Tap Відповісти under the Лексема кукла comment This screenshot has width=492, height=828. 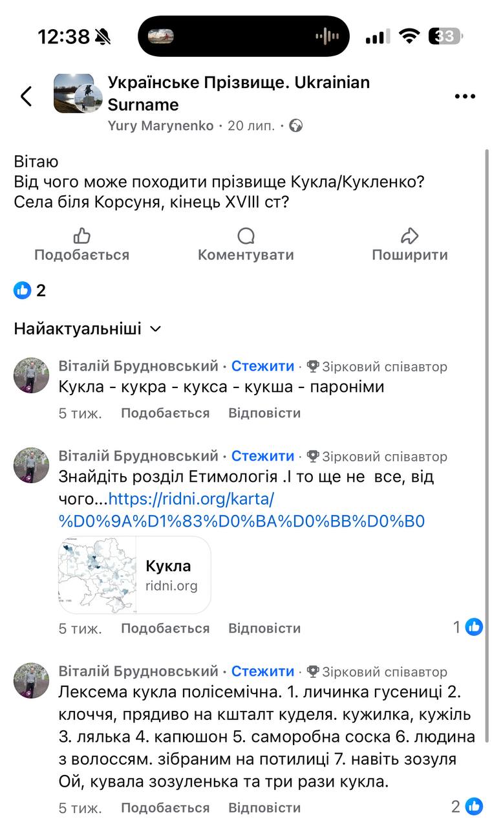(264, 808)
